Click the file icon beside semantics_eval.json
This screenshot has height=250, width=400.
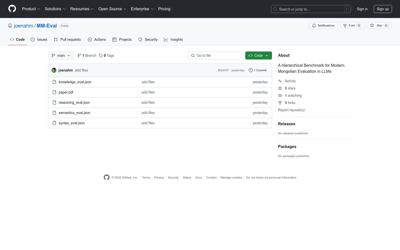click(x=54, y=113)
